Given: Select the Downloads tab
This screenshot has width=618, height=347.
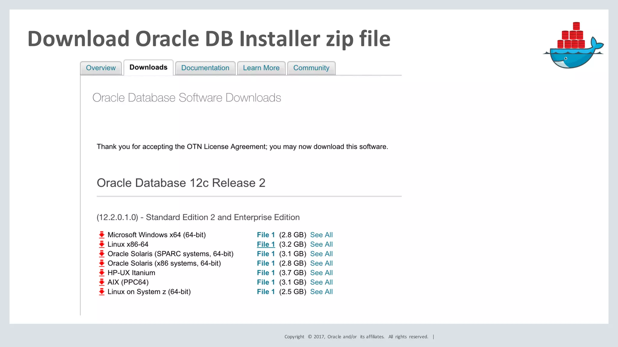Looking at the screenshot, I should click(x=148, y=67).
